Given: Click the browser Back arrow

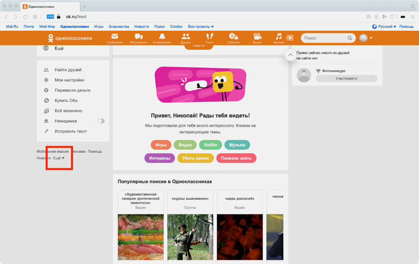Looking at the screenshot, I should pyautogui.click(x=6, y=16).
